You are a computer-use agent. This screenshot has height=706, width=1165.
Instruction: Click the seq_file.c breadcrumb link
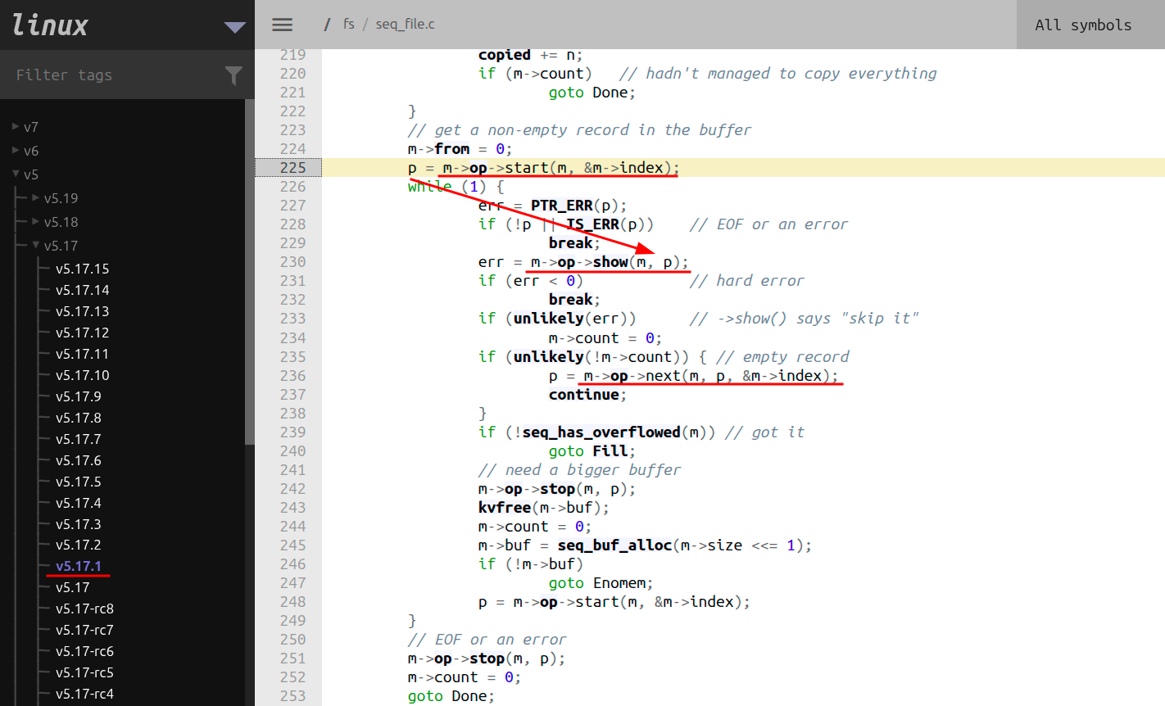(405, 25)
